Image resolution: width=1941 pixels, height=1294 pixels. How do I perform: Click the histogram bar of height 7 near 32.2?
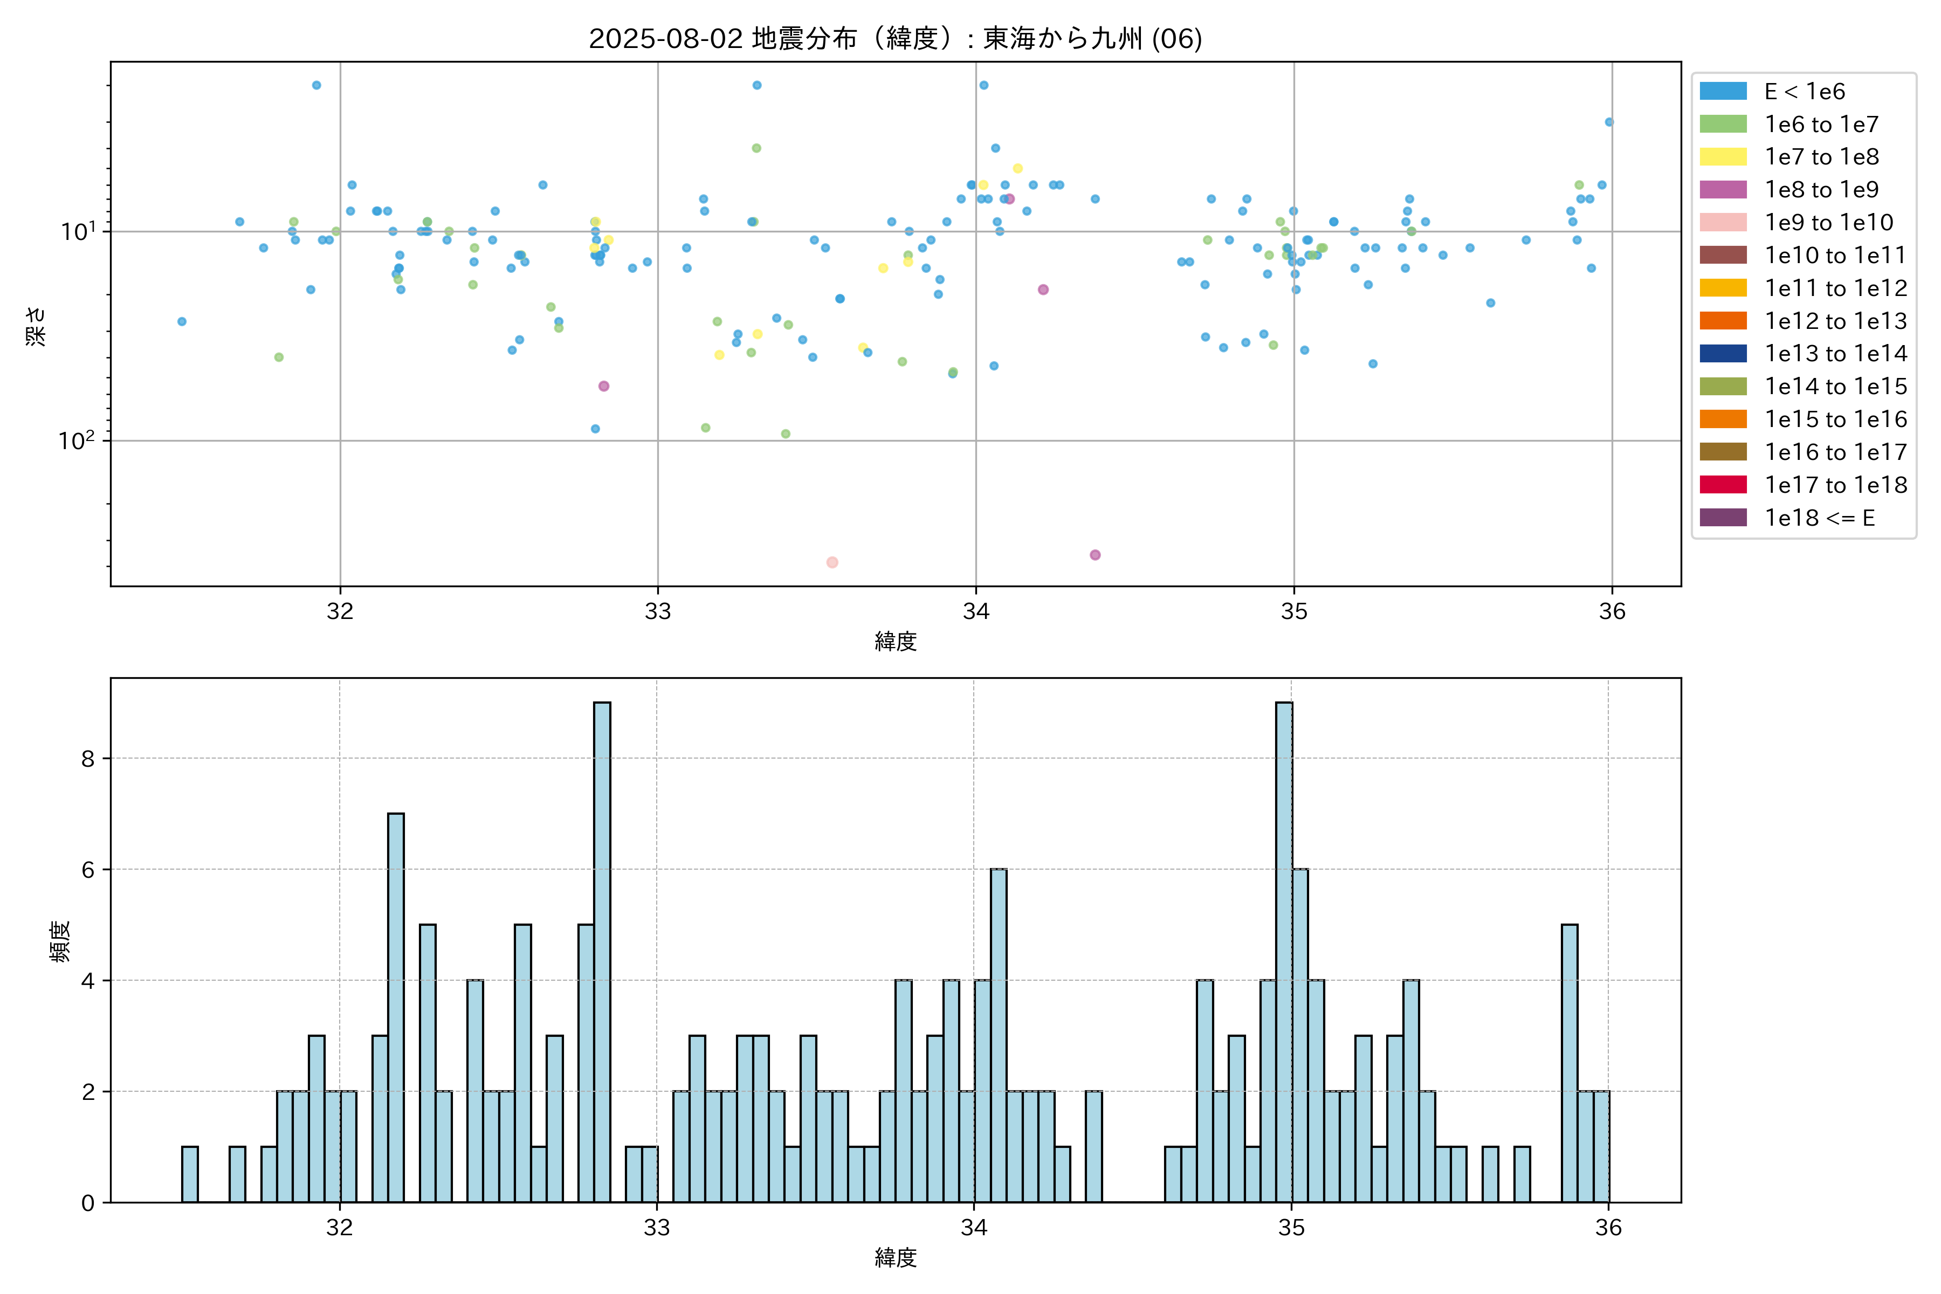click(395, 1007)
